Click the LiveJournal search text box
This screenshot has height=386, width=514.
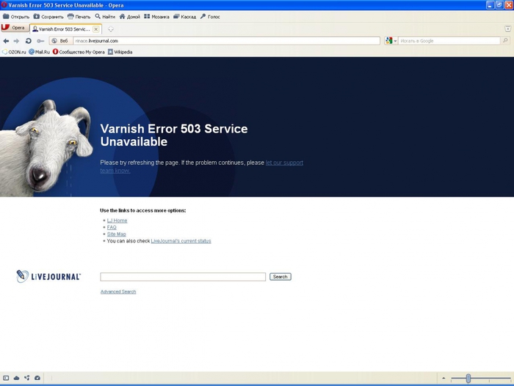[x=183, y=277]
